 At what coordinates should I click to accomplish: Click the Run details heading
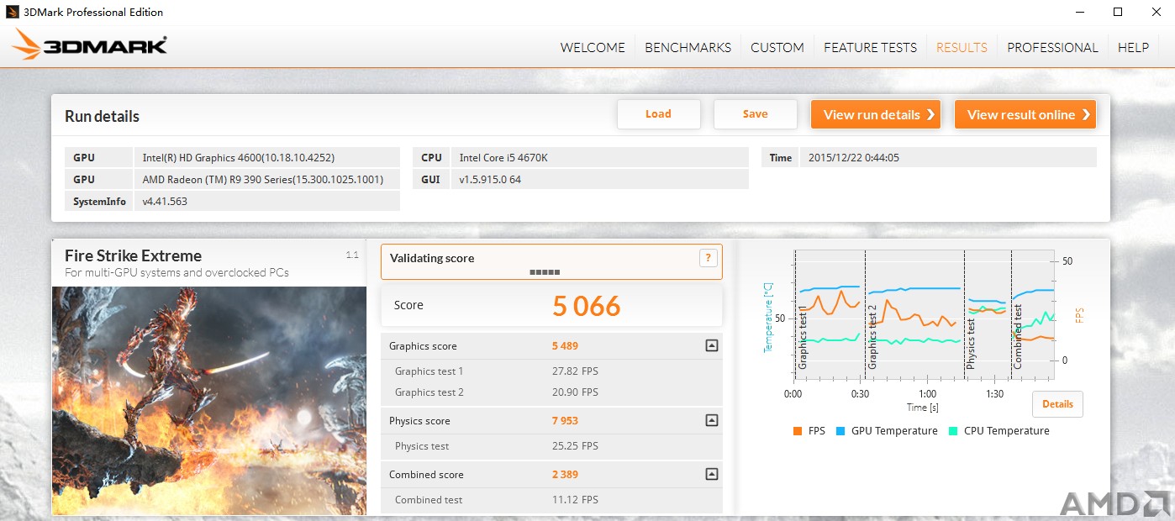coord(102,116)
